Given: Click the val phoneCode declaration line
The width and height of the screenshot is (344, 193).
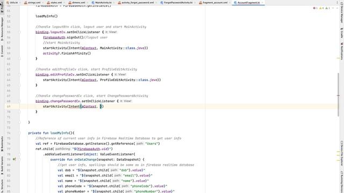Looking at the screenshot, I should point(112,186).
